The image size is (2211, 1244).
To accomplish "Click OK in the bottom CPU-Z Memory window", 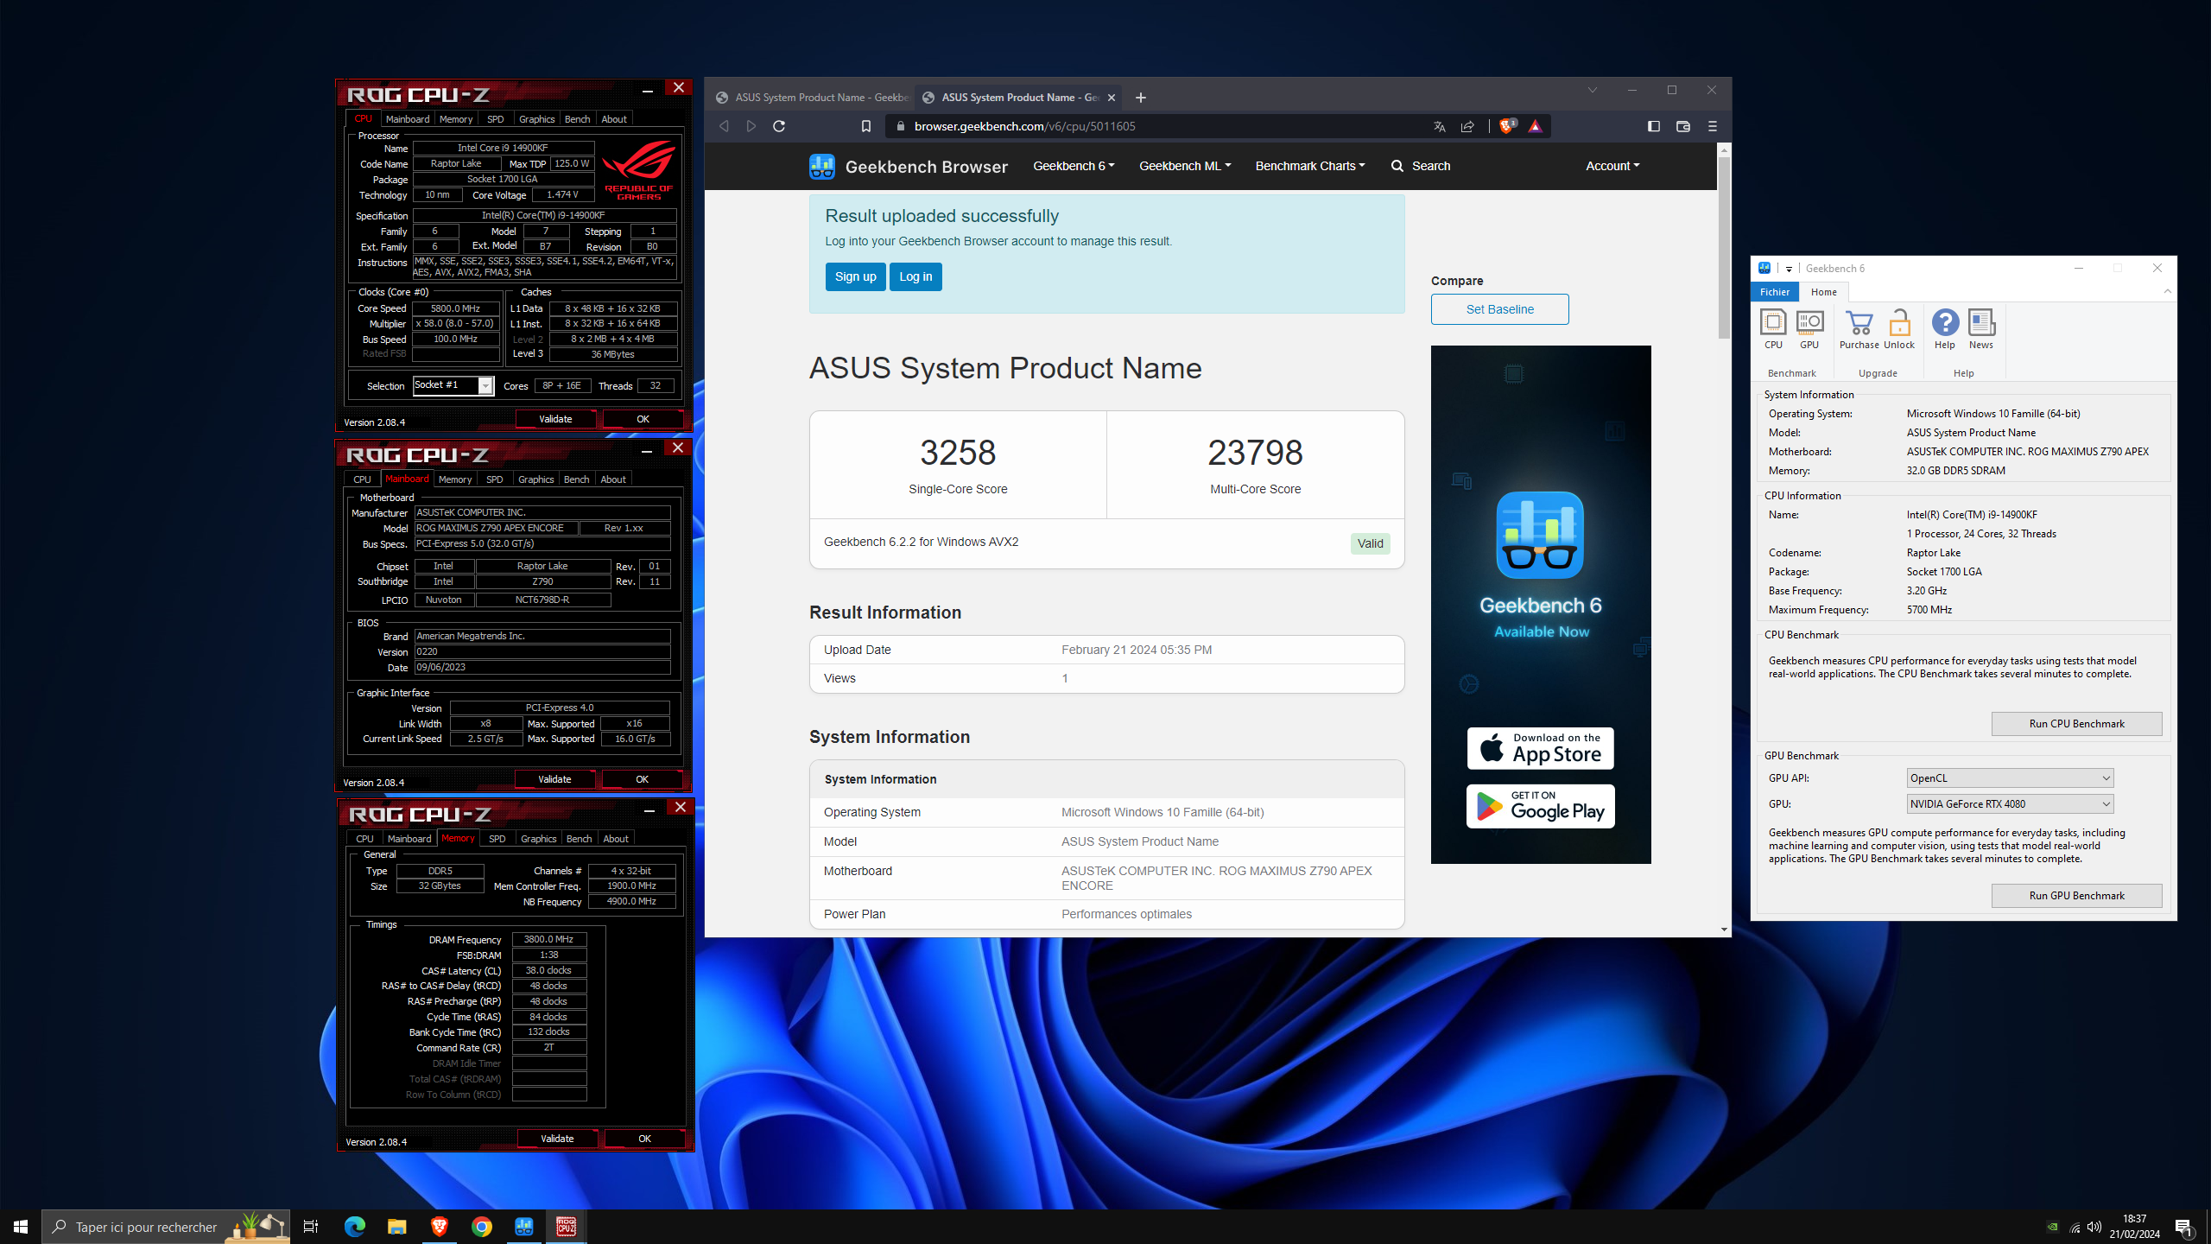I will pos(644,1139).
